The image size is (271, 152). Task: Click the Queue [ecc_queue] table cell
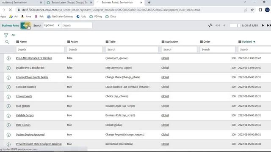coord(116,58)
